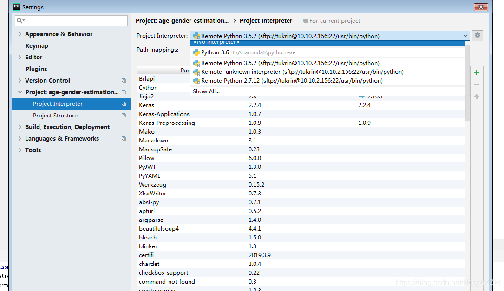Expand Appearance & Behavior section
This screenshot has height=291, width=504.
(x=20, y=34)
